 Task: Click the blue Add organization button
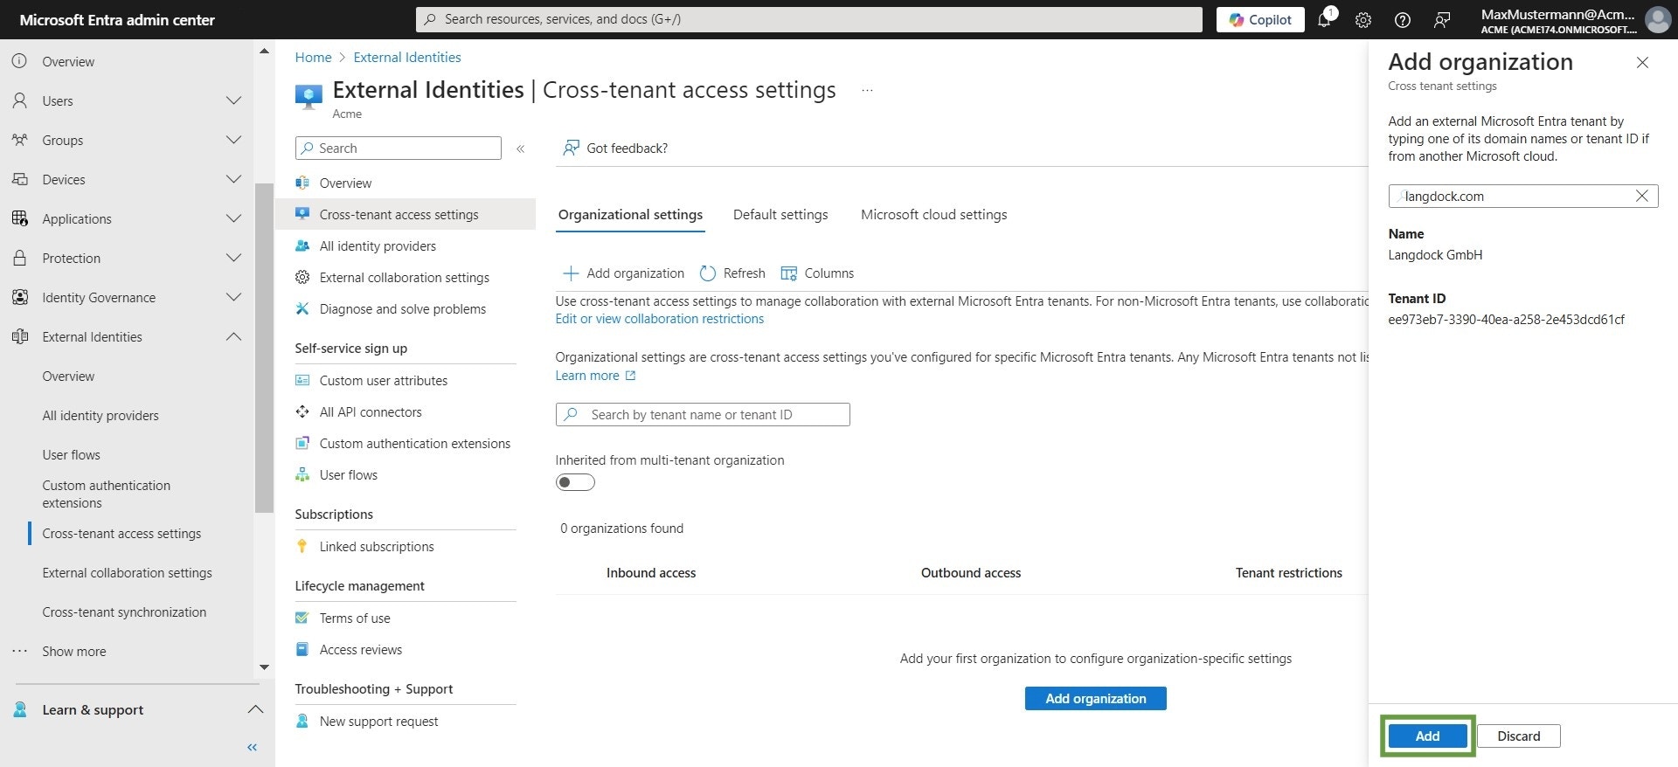[1095, 698]
